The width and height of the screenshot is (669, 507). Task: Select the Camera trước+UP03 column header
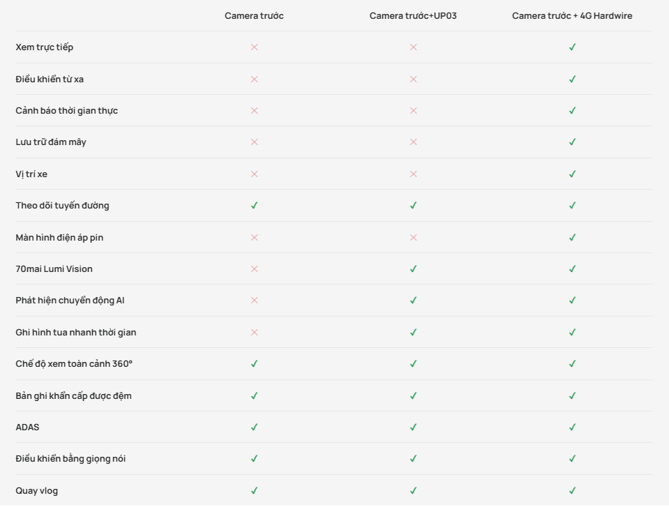tap(413, 16)
